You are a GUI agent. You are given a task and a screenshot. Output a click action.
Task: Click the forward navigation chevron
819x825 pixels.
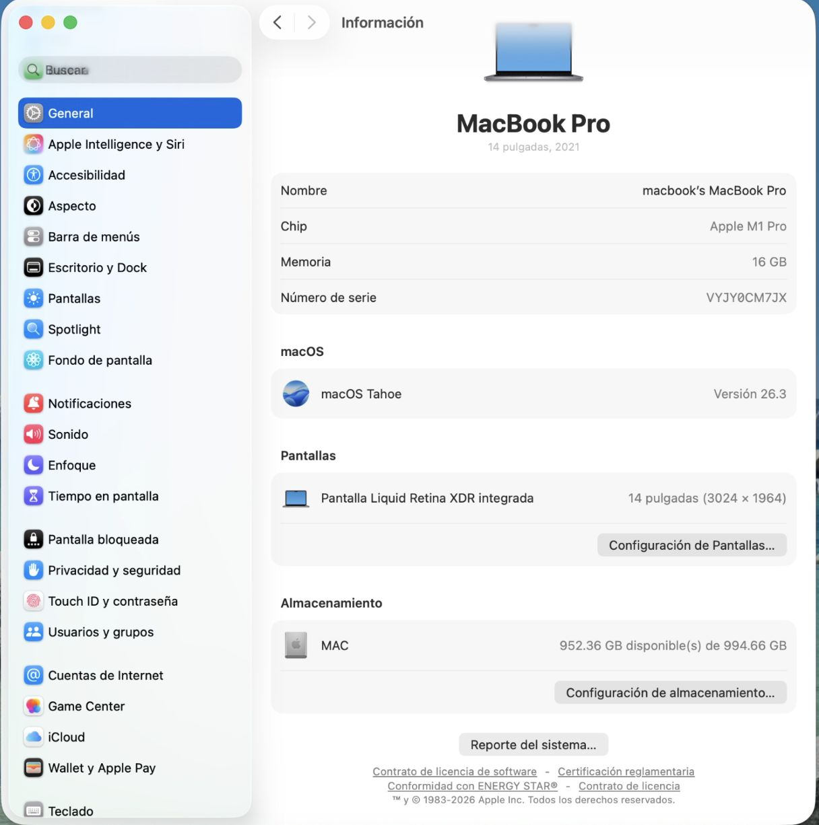311,22
